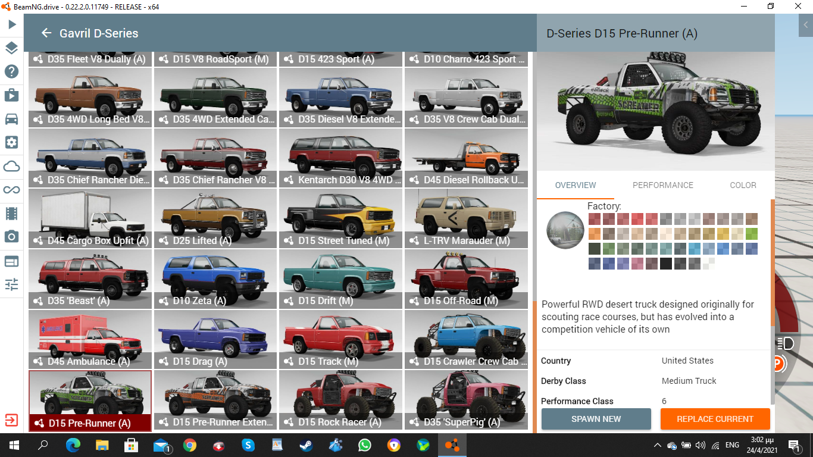The image size is (813, 457).
Task: Select the D15 Pre-Runner Extended card
Action: point(215,400)
